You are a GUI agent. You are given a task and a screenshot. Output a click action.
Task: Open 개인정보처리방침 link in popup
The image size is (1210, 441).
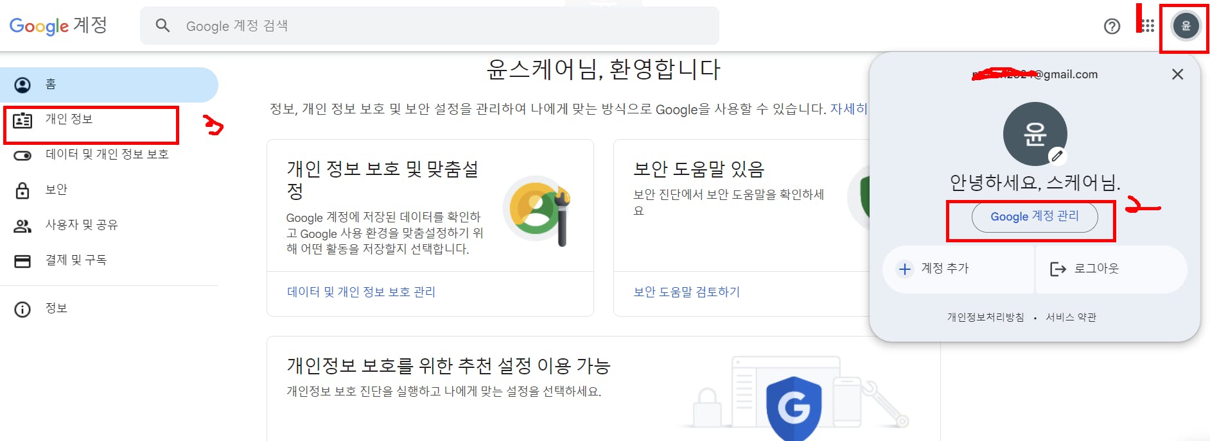[x=985, y=317]
